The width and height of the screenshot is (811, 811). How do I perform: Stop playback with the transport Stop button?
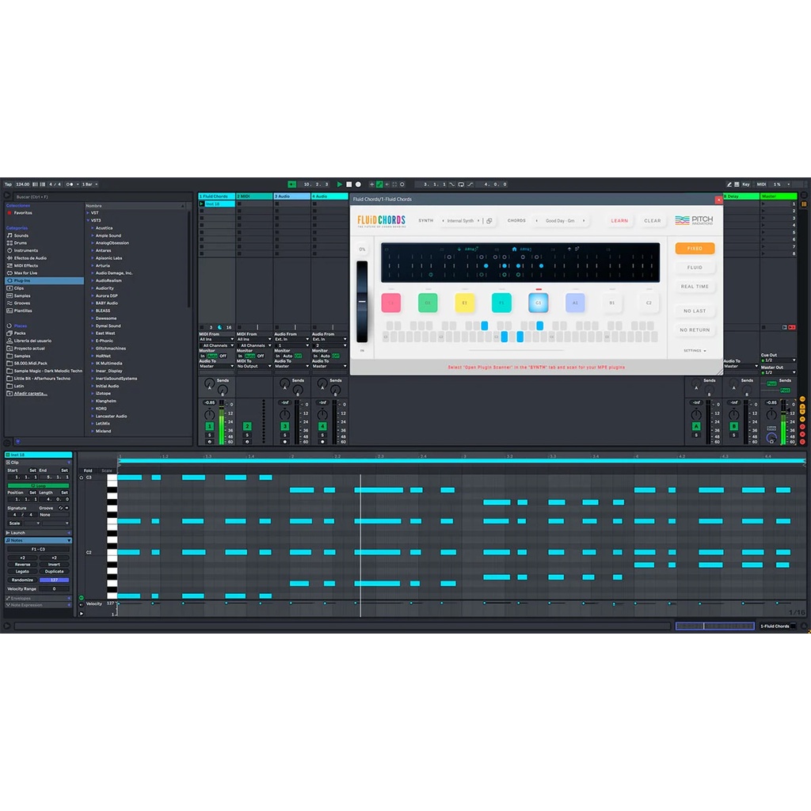pos(348,184)
